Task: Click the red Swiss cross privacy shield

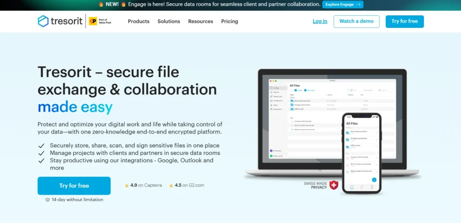Action: (x=334, y=185)
